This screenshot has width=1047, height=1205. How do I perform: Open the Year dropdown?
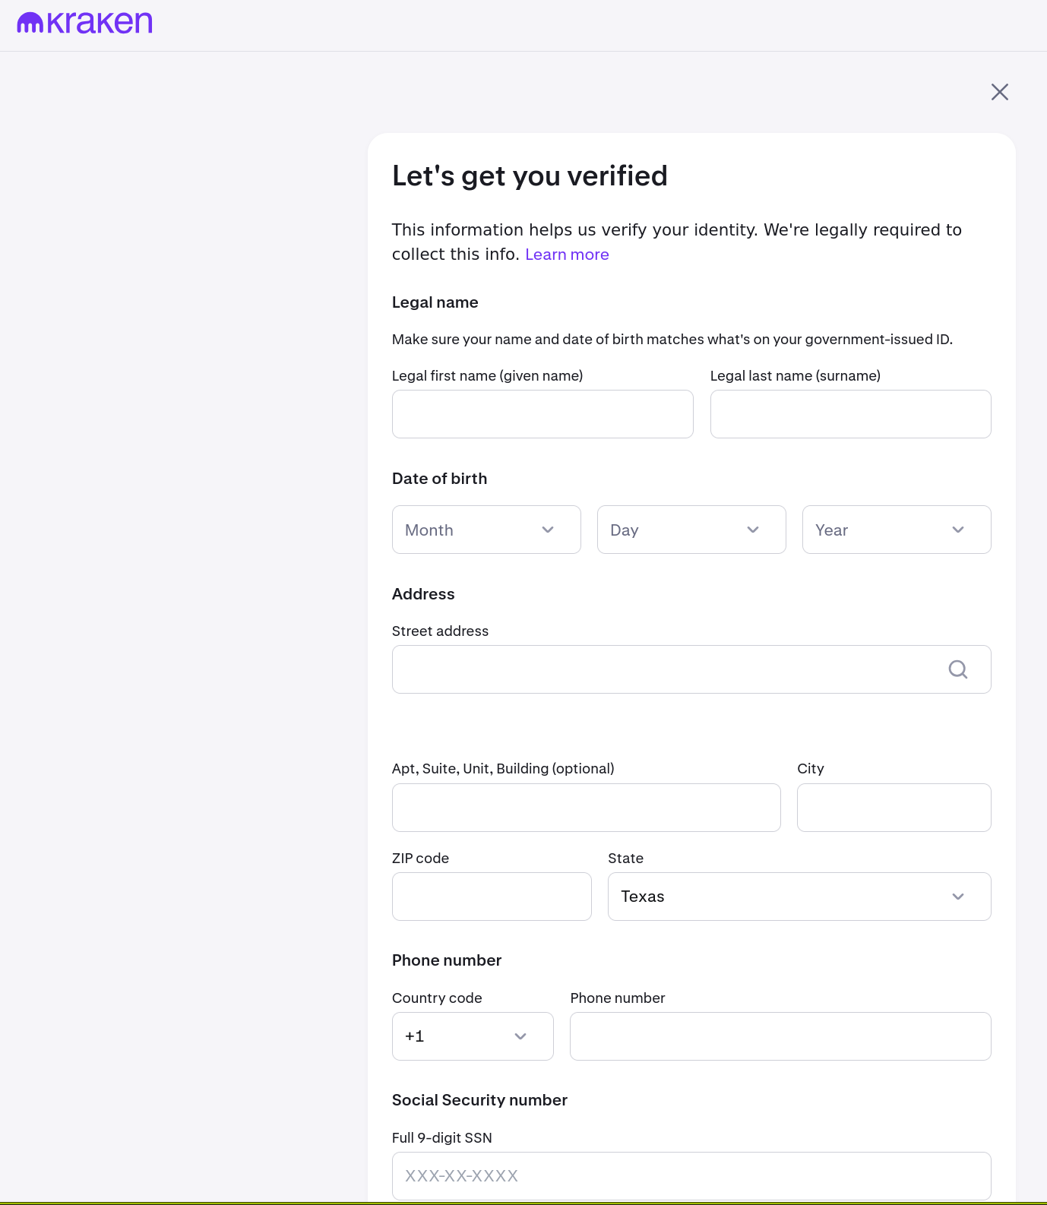pos(896,530)
